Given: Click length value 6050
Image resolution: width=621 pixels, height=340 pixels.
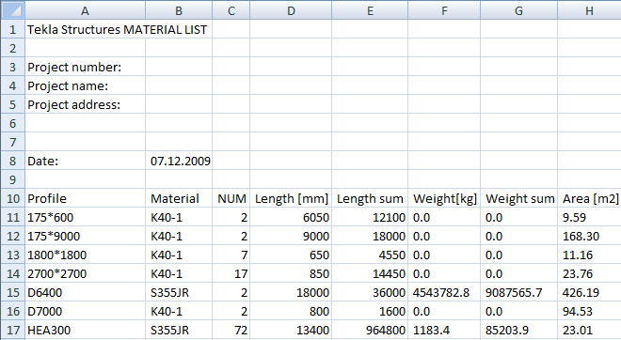Looking at the screenshot, I should point(291,218).
